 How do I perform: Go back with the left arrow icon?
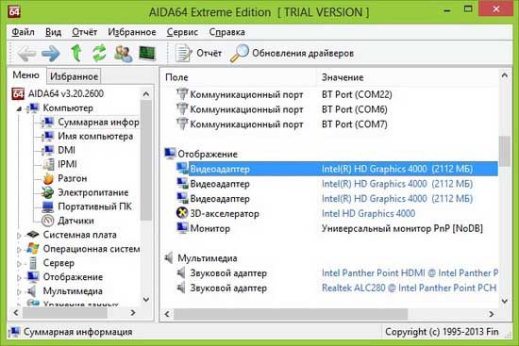point(26,53)
